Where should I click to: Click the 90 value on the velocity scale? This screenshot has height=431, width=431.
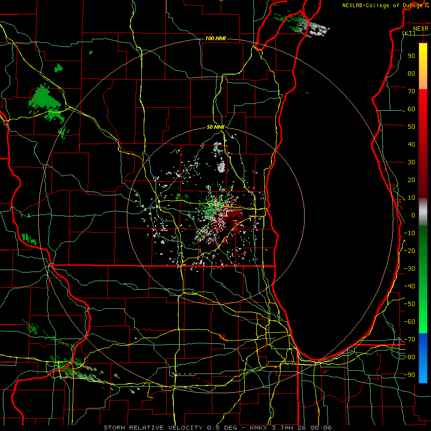tap(411, 56)
